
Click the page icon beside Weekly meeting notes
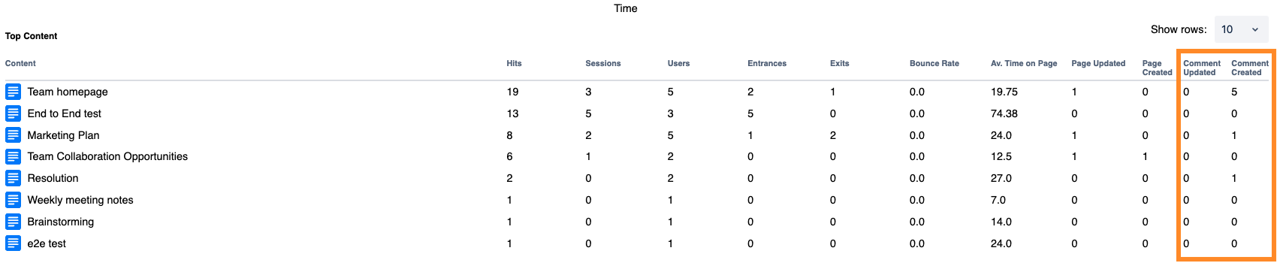pyautogui.click(x=14, y=200)
